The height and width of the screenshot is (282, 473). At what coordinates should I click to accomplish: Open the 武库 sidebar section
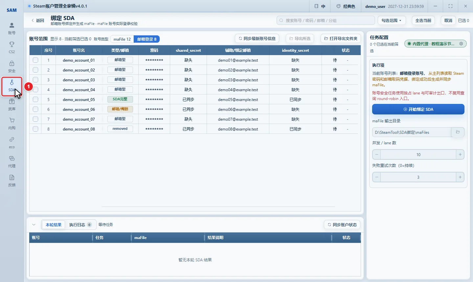click(x=12, y=105)
